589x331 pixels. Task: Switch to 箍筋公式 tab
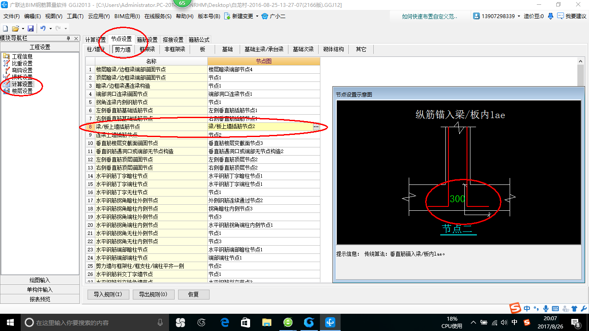click(199, 39)
